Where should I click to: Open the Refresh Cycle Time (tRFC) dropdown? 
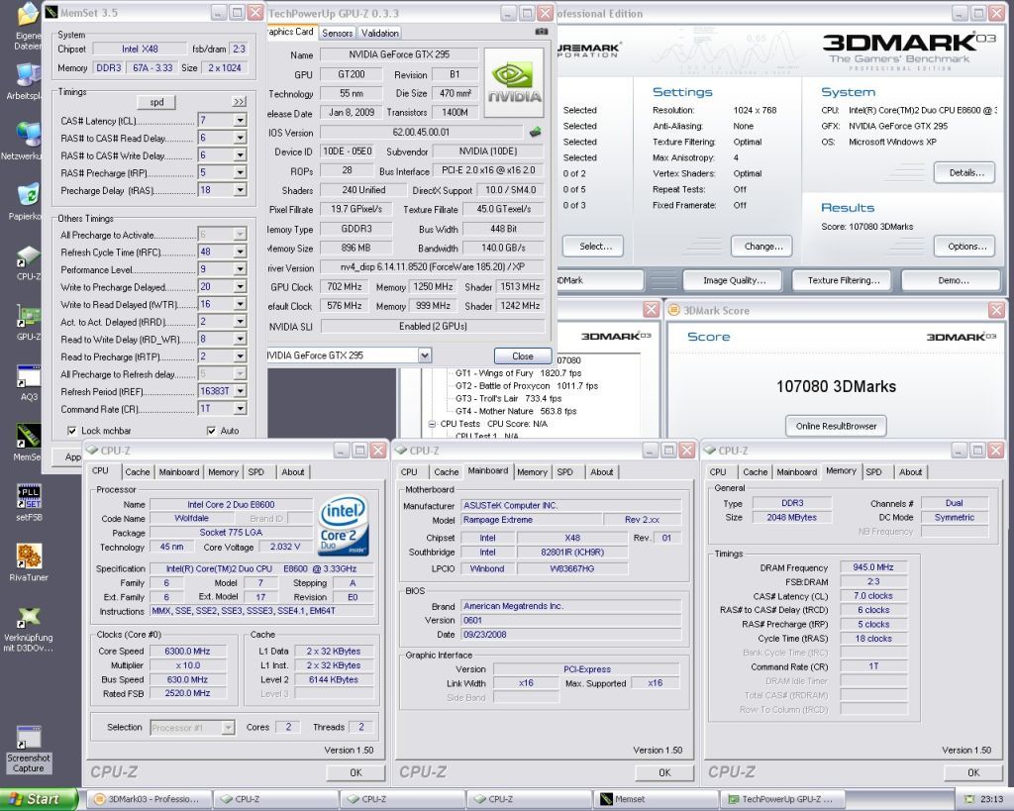coord(240,252)
